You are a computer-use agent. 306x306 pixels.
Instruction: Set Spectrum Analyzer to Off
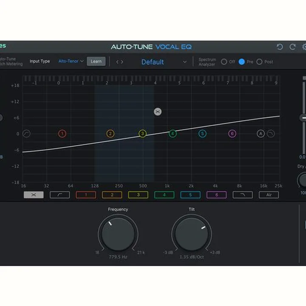pyautogui.click(x=224, y=62)
